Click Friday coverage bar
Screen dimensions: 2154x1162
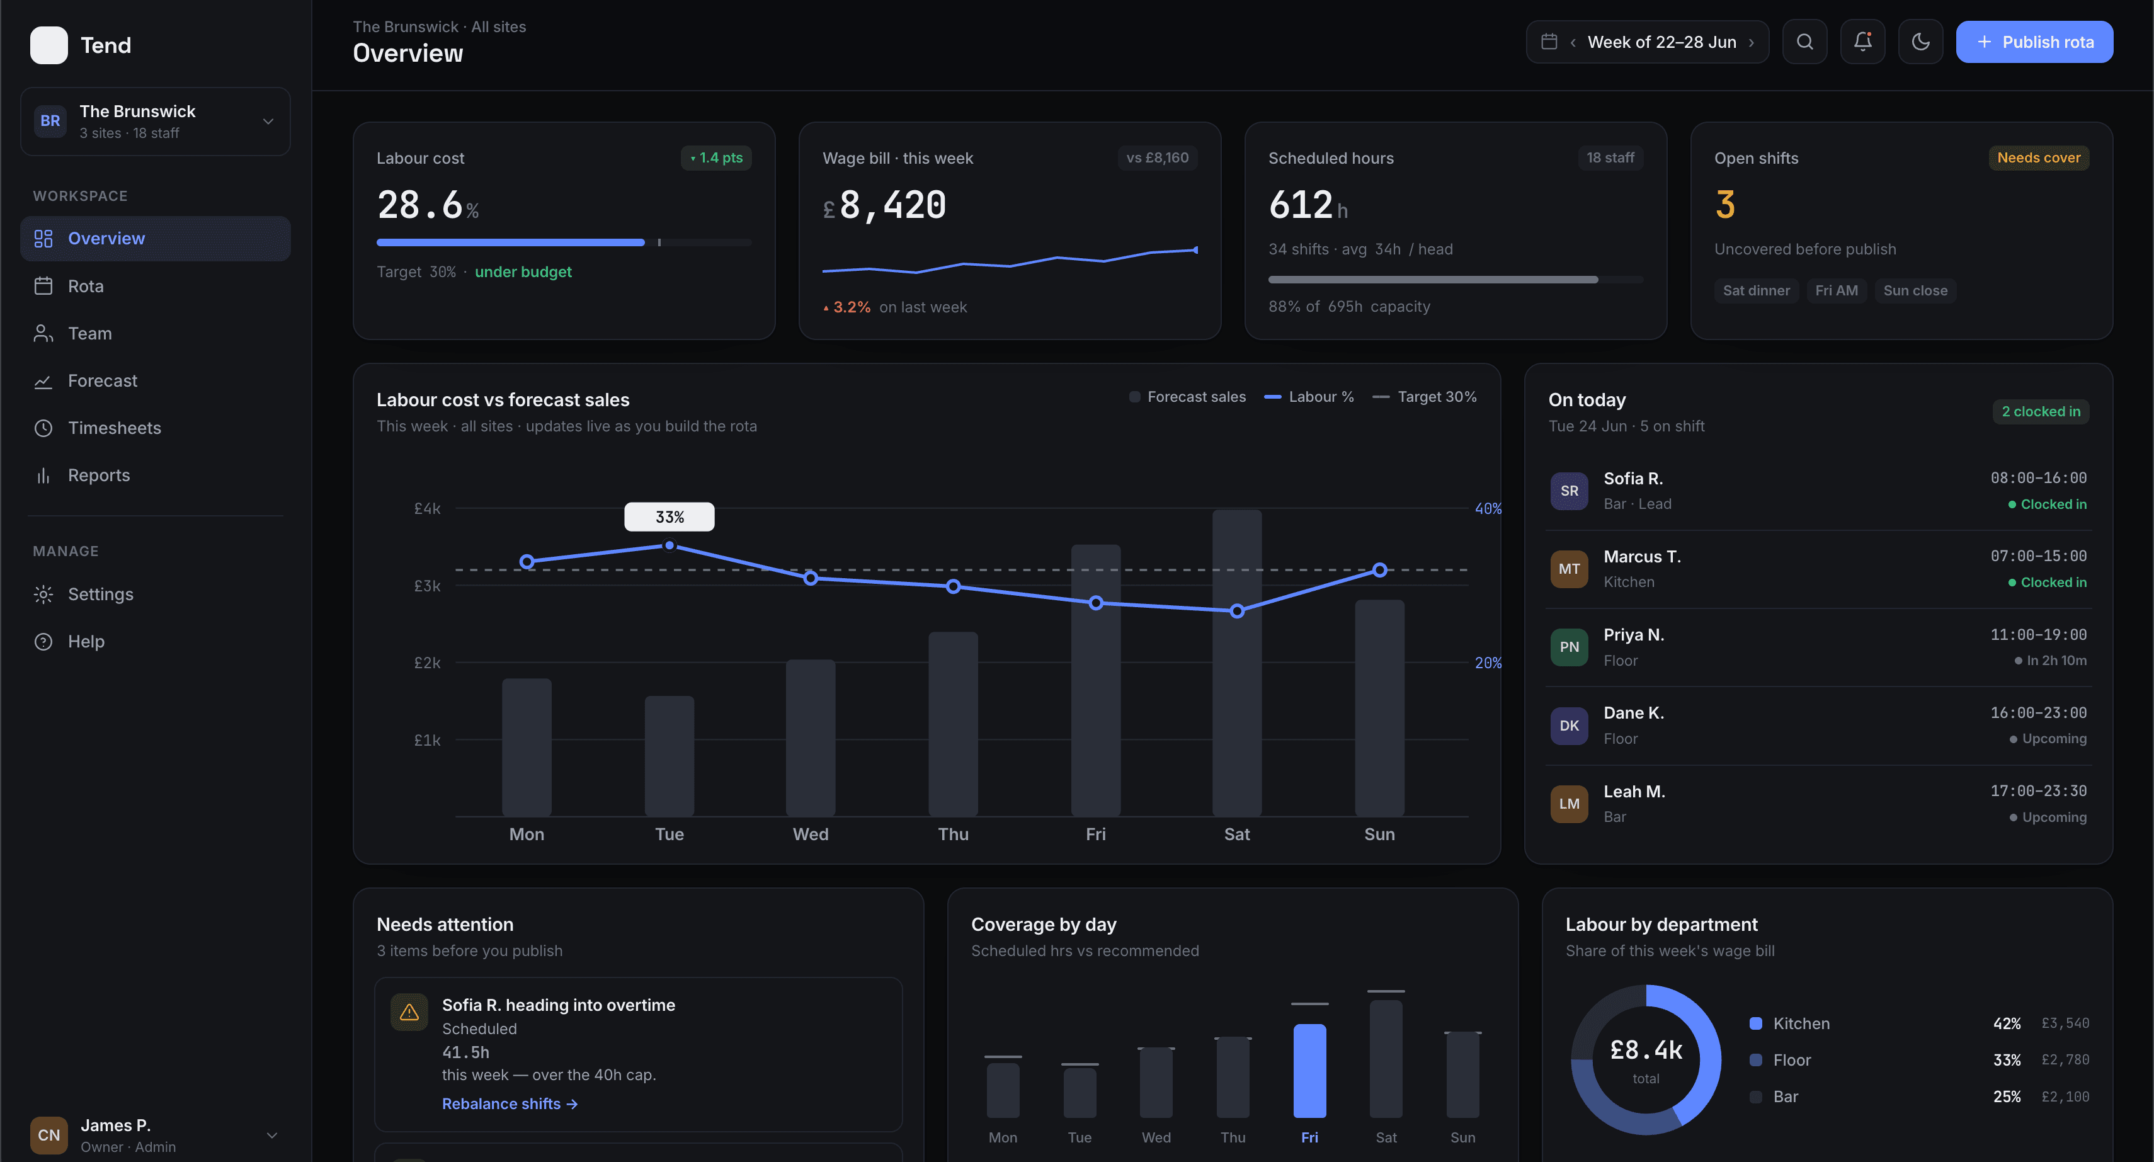(x=1309, y=1070)
